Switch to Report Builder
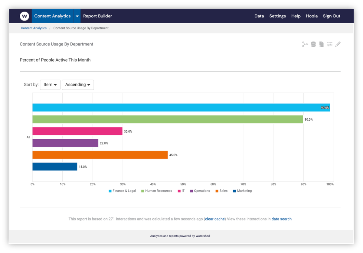 click(x=97, y=16)
